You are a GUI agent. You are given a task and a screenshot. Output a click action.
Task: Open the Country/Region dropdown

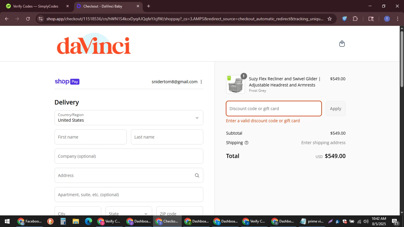tap(129, 118)
